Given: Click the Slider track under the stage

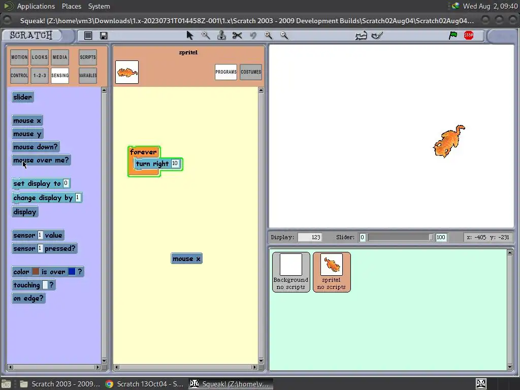Looking at the screenshot, I should click(400, 237).
